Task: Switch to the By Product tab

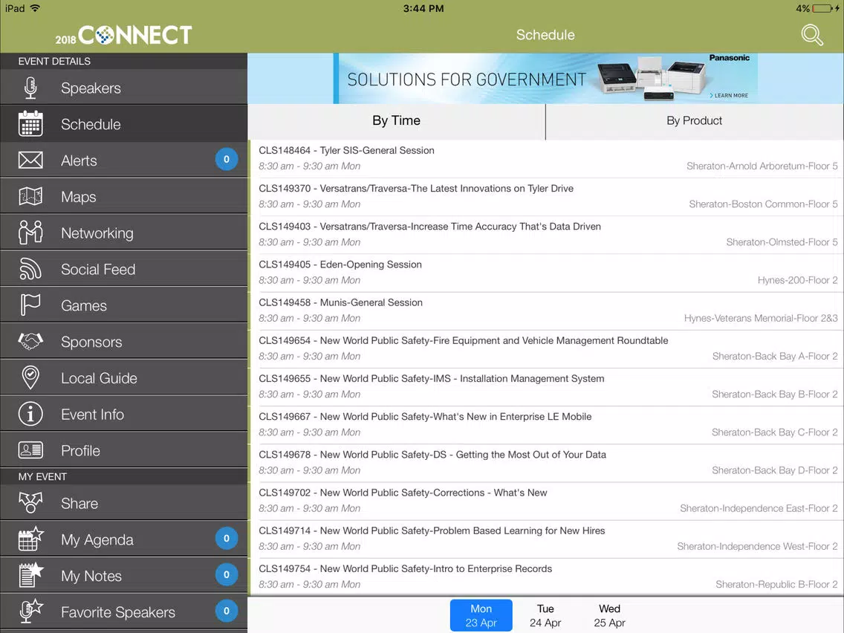Action: tap(695, 121)
